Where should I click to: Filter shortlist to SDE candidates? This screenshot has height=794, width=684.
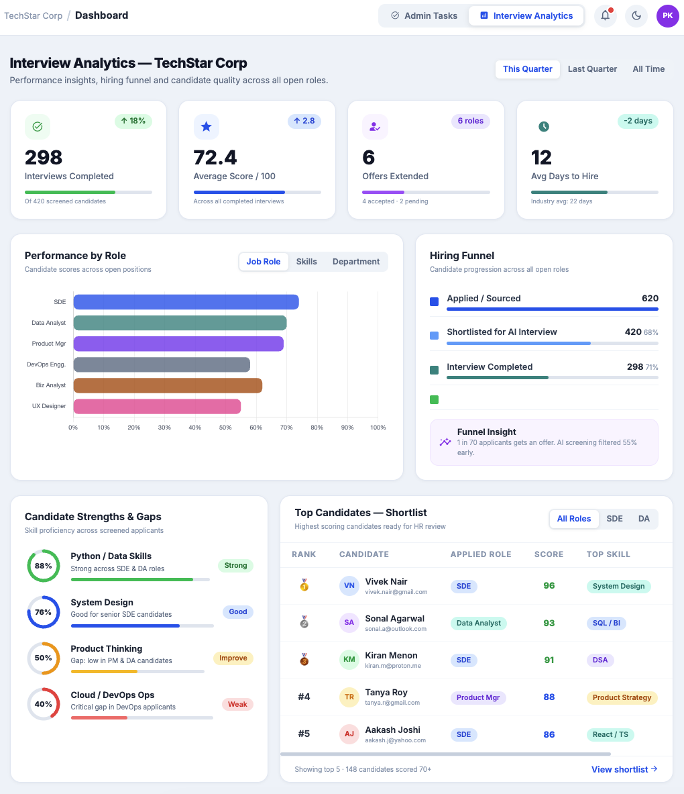tap(615, 519)
